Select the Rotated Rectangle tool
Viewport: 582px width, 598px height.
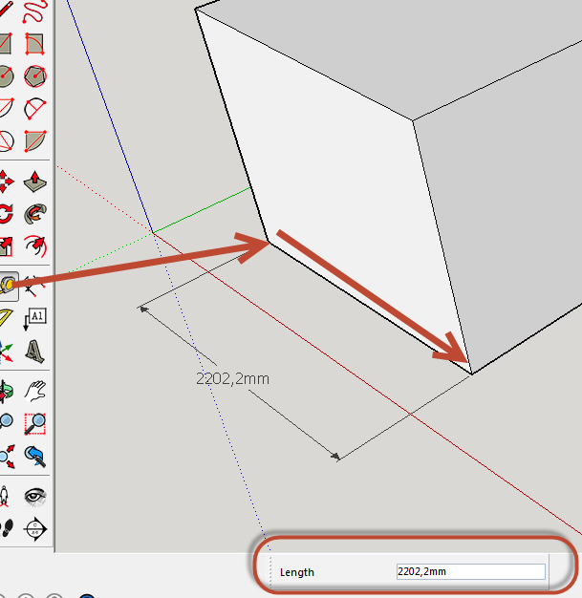(34, 44)
